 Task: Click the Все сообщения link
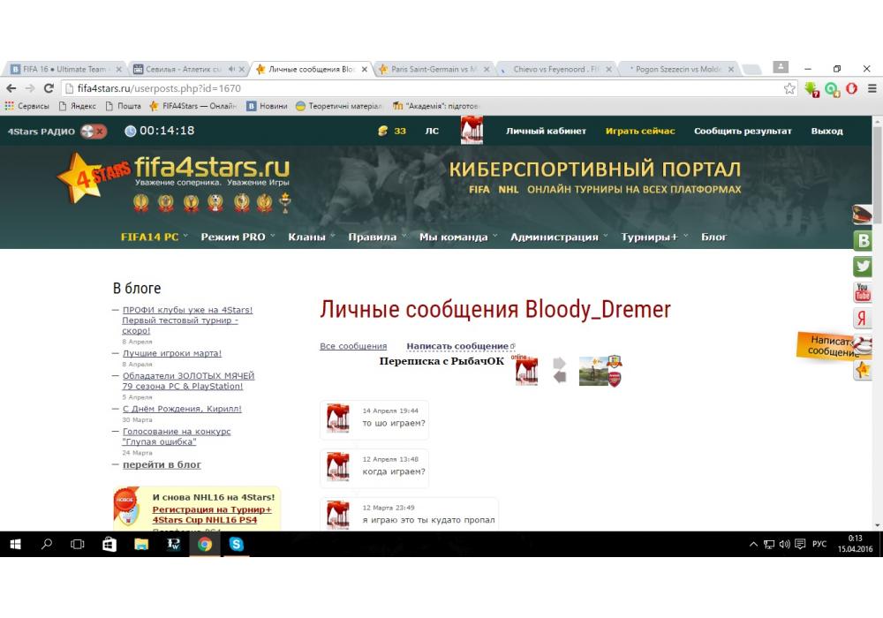tap(353, 346)
